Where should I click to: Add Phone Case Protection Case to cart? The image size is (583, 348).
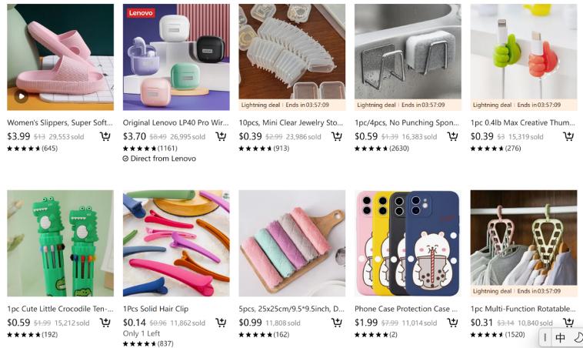pos(453,323)
